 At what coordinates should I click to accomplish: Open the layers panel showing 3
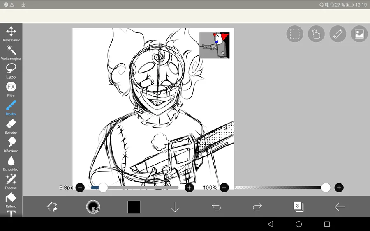point(298,207)
